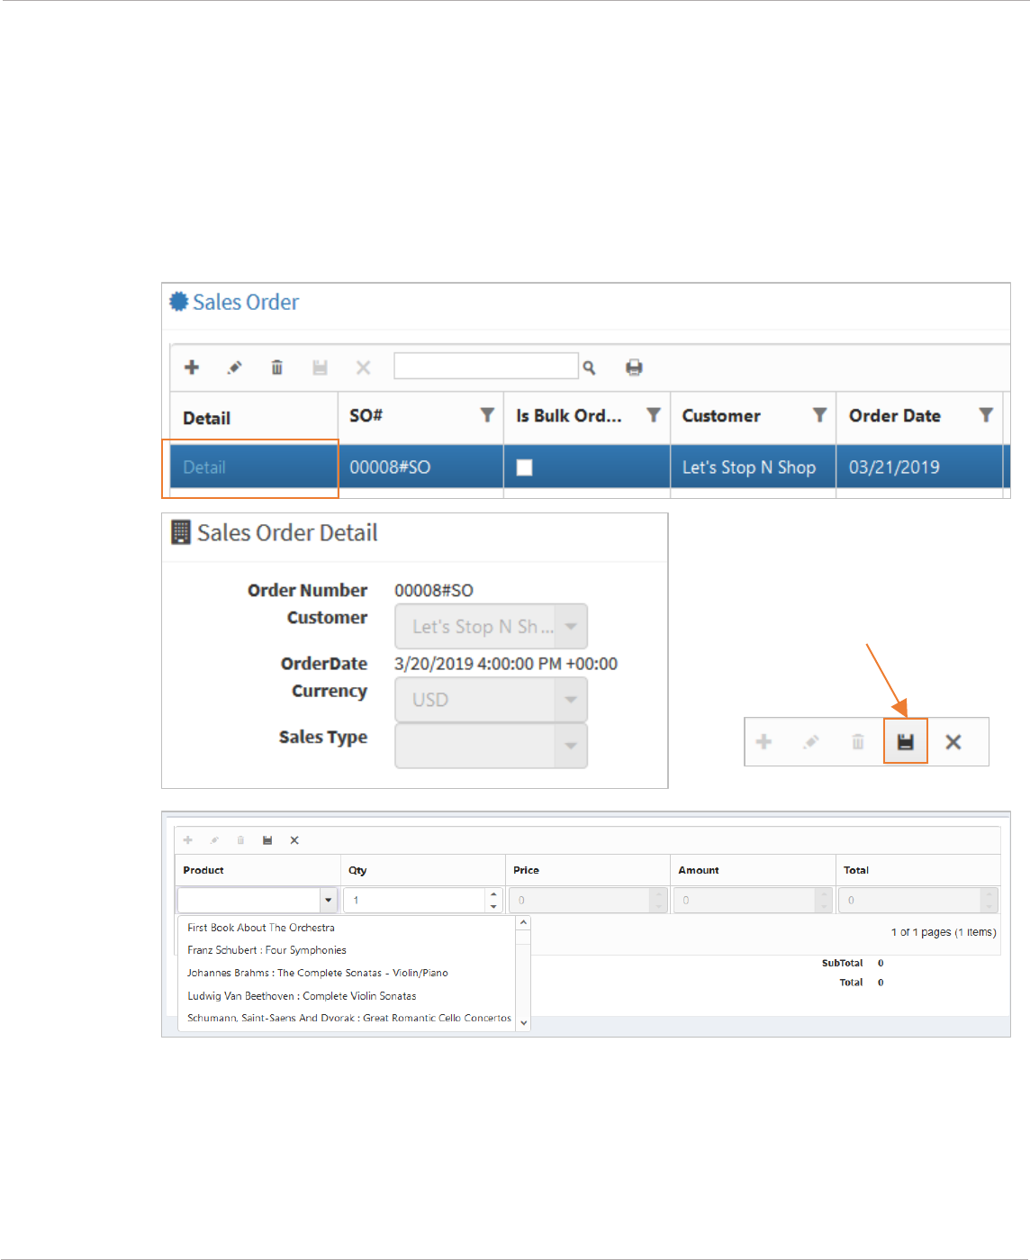Click the highlighted save floppy icon in enlarged toolbar
This screenshot has height=1260, width=1030.
click(x=906, y=742)
